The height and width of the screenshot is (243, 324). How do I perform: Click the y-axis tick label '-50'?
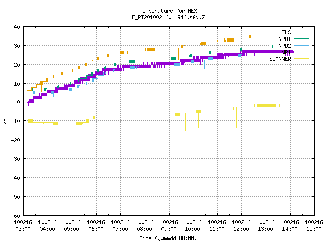(x=16, y=197)
